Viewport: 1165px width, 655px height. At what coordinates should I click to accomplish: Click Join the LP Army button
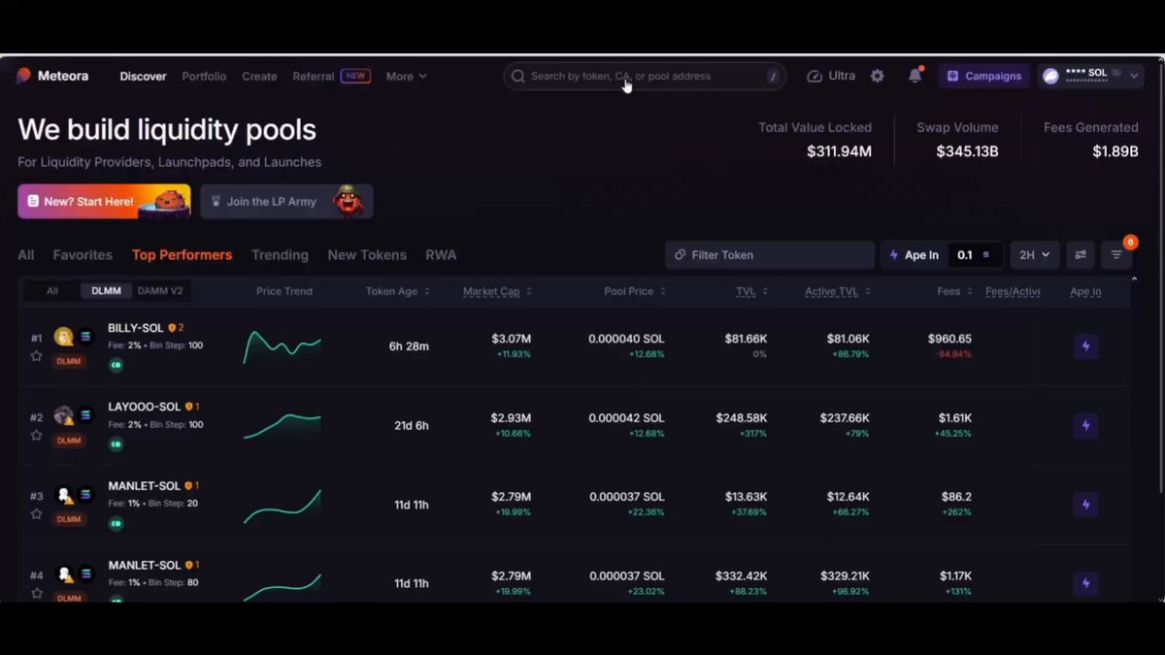[x=286, y=201]
